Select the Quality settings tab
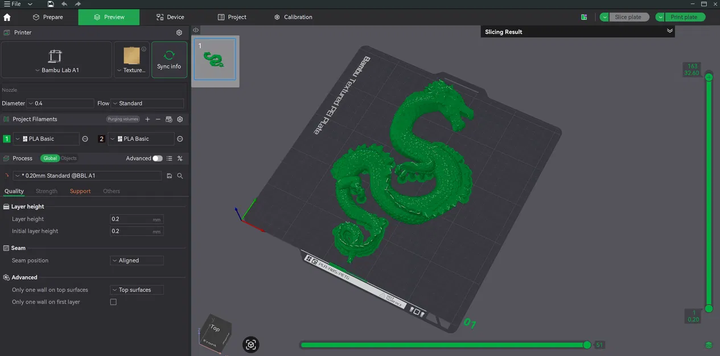This screenshot has width=720, height=356. tap(14, 191)
